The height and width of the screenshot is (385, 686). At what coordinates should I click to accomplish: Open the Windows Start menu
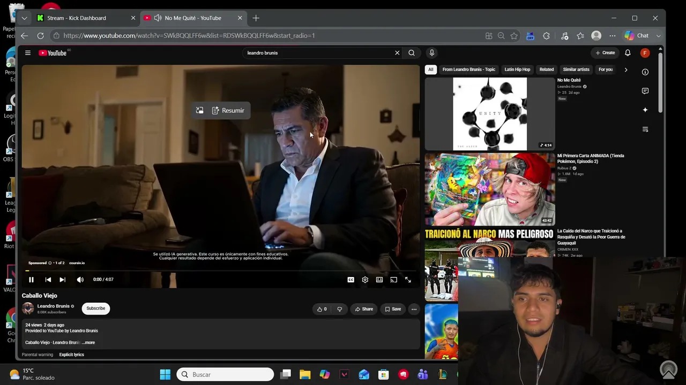coord(165,374)
